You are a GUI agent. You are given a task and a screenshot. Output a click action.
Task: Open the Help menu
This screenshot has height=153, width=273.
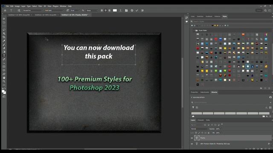pos(70,6)
